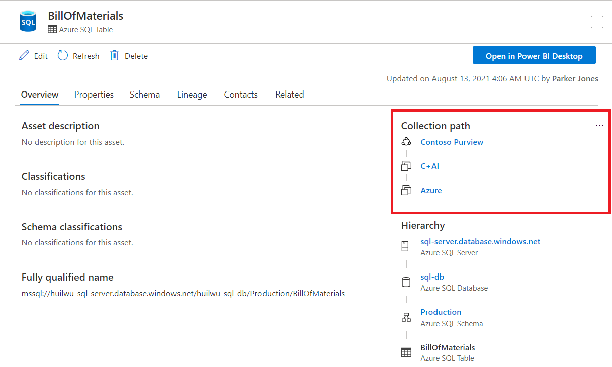Click the Open in Power BI Desktop button
The height and width of the screenshot is (367, 612).
click(534, 55)
